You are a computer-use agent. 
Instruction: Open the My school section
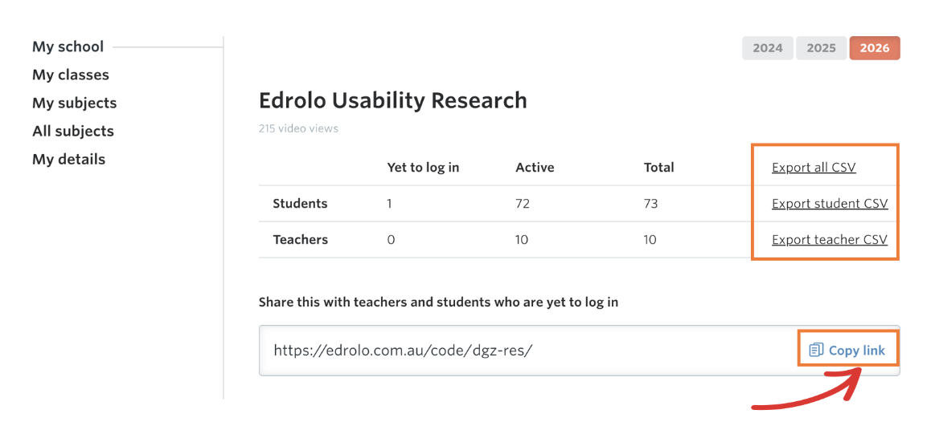tap(68, 47)
